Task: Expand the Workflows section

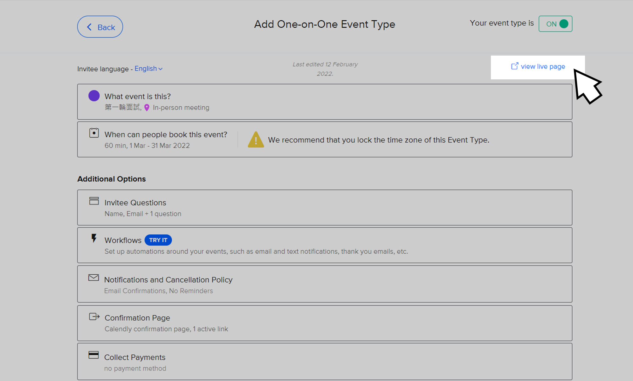Action: [x=325, y=245]
